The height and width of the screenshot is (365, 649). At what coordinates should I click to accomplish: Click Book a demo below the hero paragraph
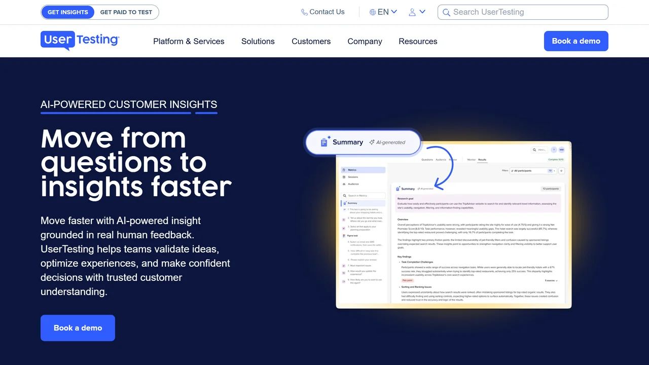[78, 328]
